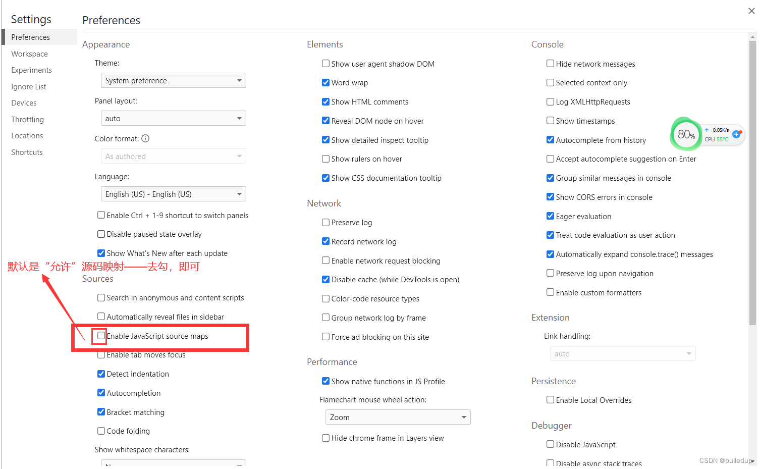The width and height of the screenshot is (760, 469).
Task: Open the Language selection dropdown
Action: (x=173, y=194)
